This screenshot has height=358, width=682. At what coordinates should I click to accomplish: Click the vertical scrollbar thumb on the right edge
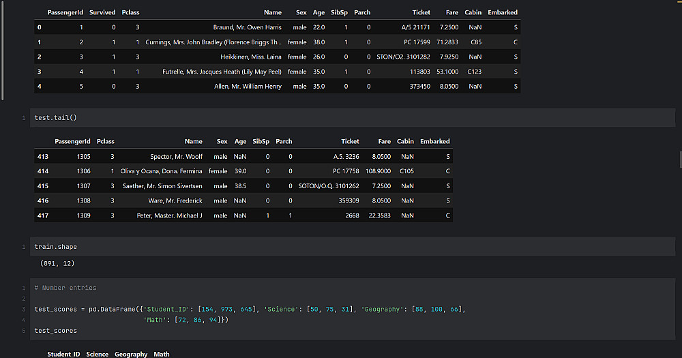(x=679, y=159)
